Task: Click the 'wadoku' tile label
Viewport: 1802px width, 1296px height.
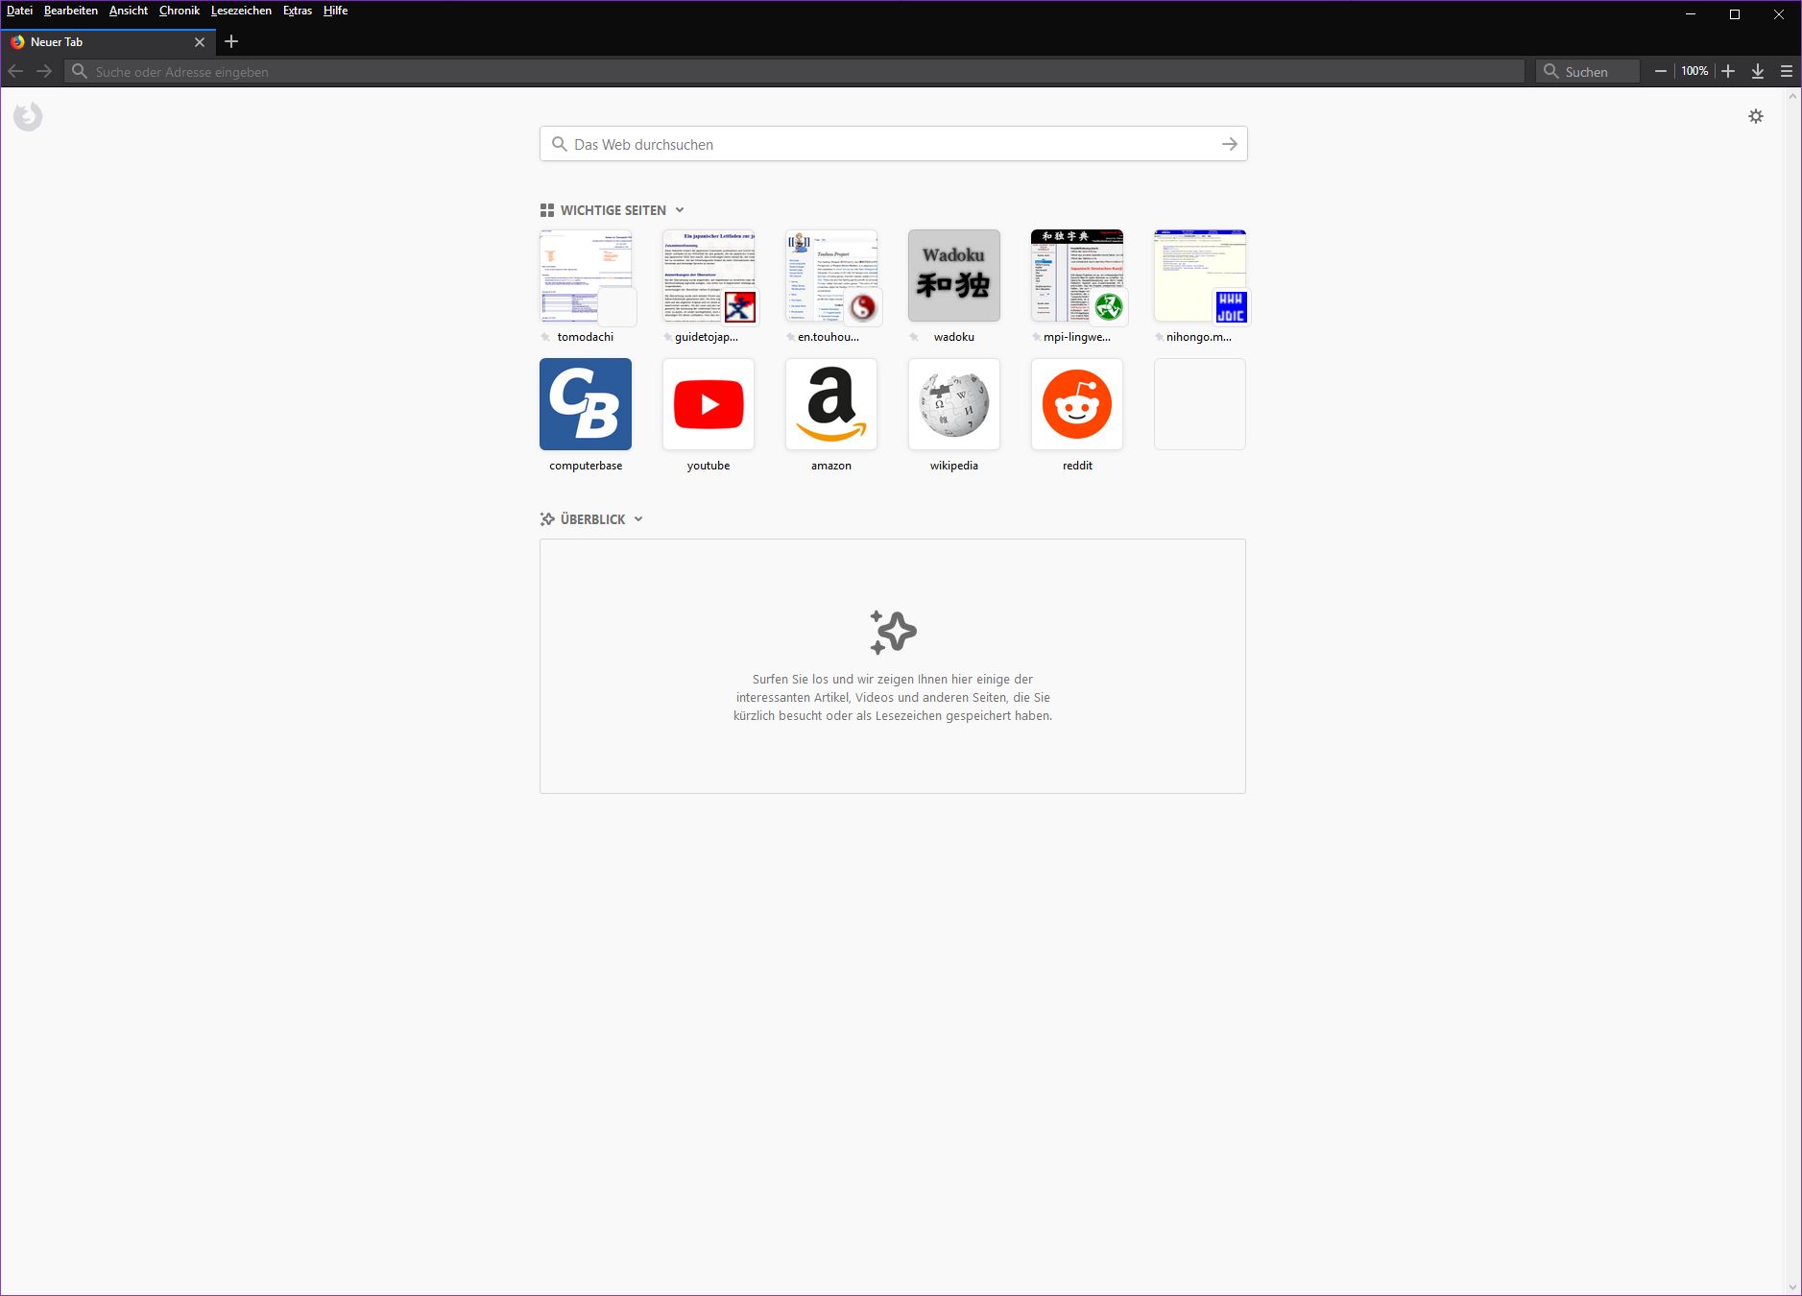Action: click(954, 337)
